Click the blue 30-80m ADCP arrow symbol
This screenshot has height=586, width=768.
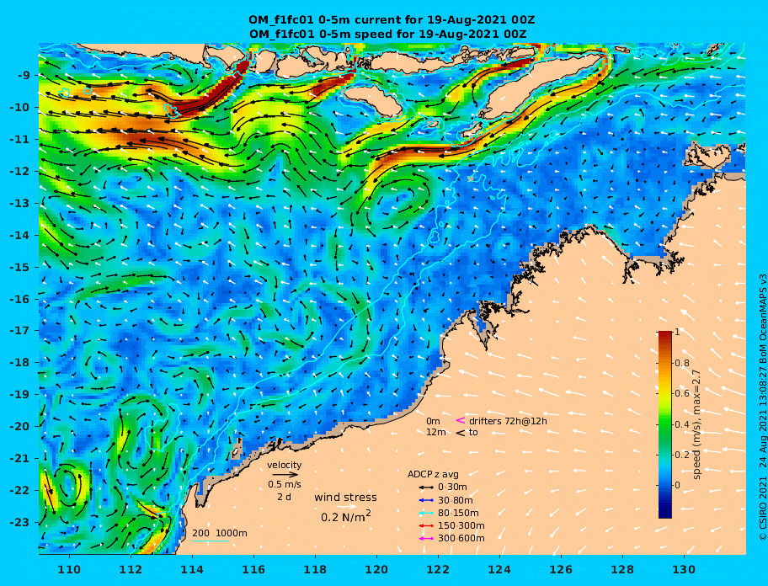coord(426,500)
